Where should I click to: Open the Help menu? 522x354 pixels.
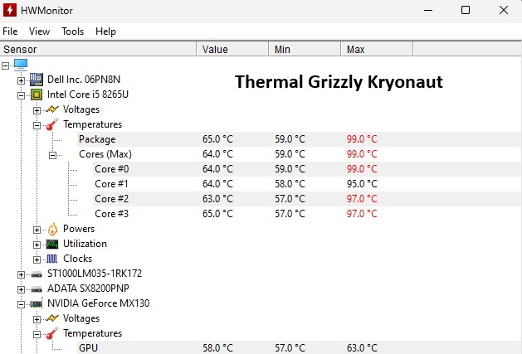tap(105, 32)
